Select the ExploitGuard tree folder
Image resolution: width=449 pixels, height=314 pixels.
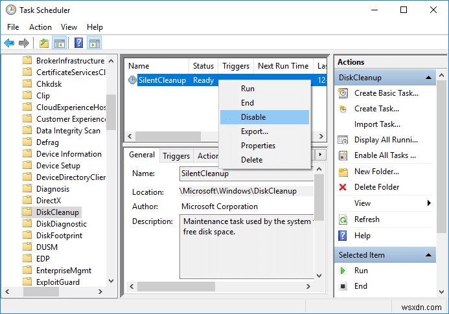click(x=58, y=282)
